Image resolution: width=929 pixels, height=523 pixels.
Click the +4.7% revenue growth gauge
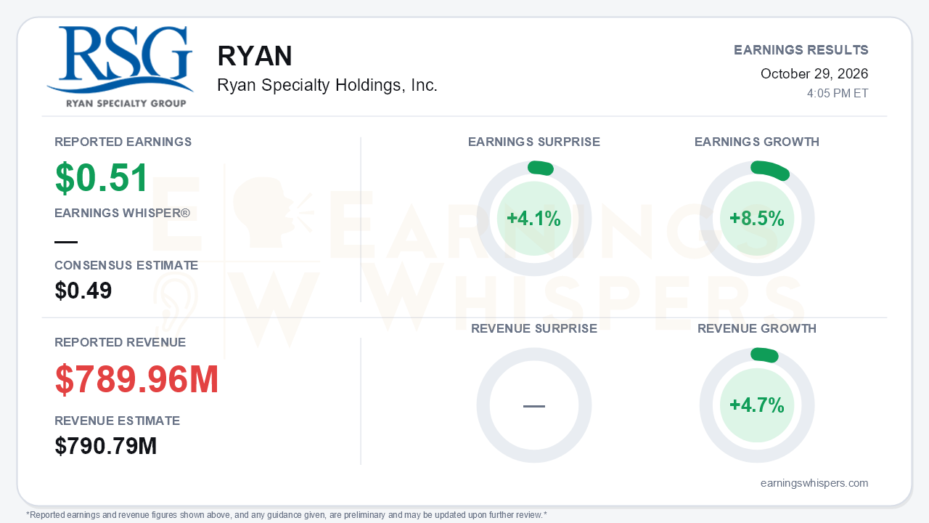pyautogui.click(x=757, y=405)
